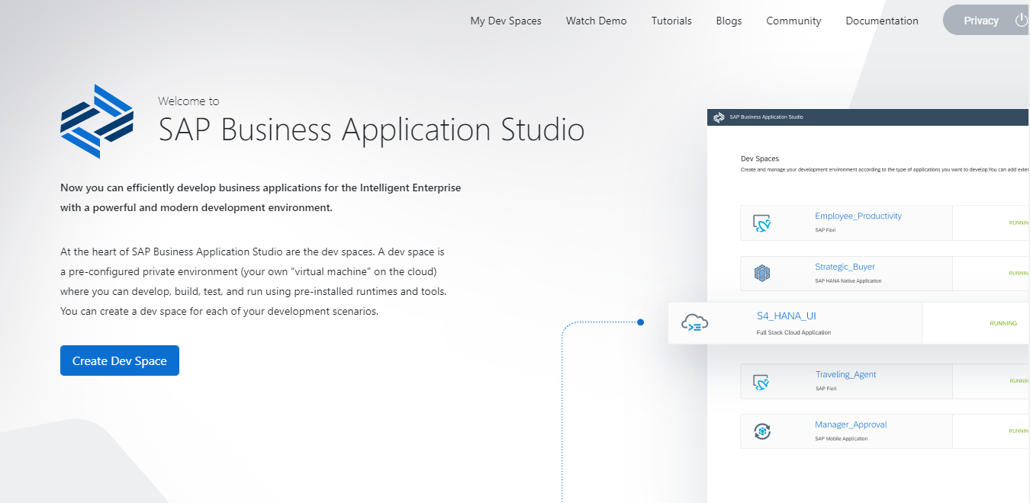The width and height of the screenshot is (1030, 503).
Task: Click the small logo in preview header bar
Action: [718, 117]
